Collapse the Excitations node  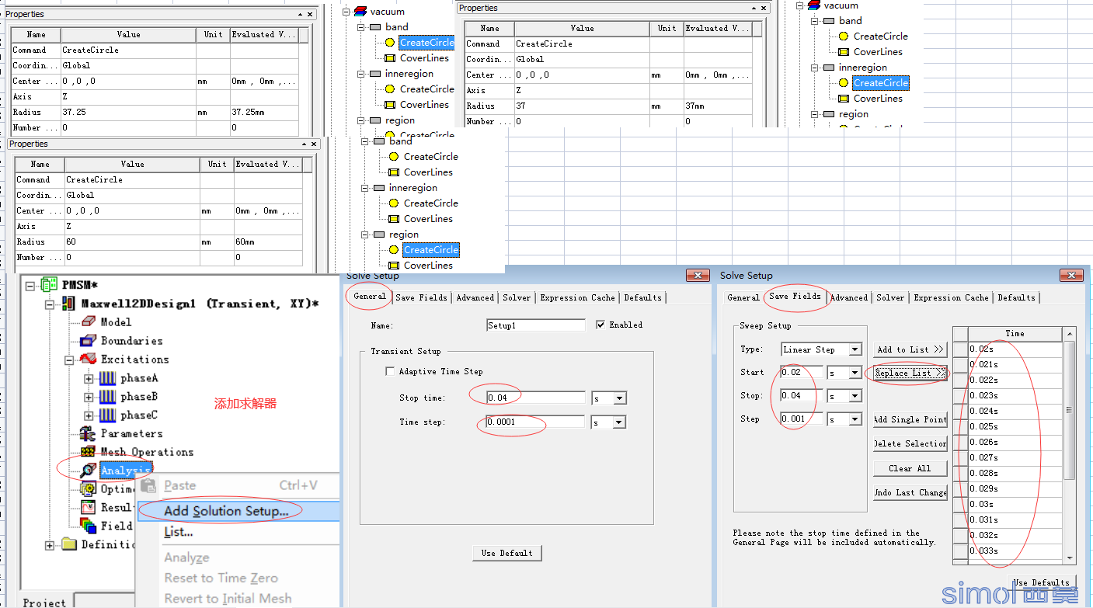(69, 360)
